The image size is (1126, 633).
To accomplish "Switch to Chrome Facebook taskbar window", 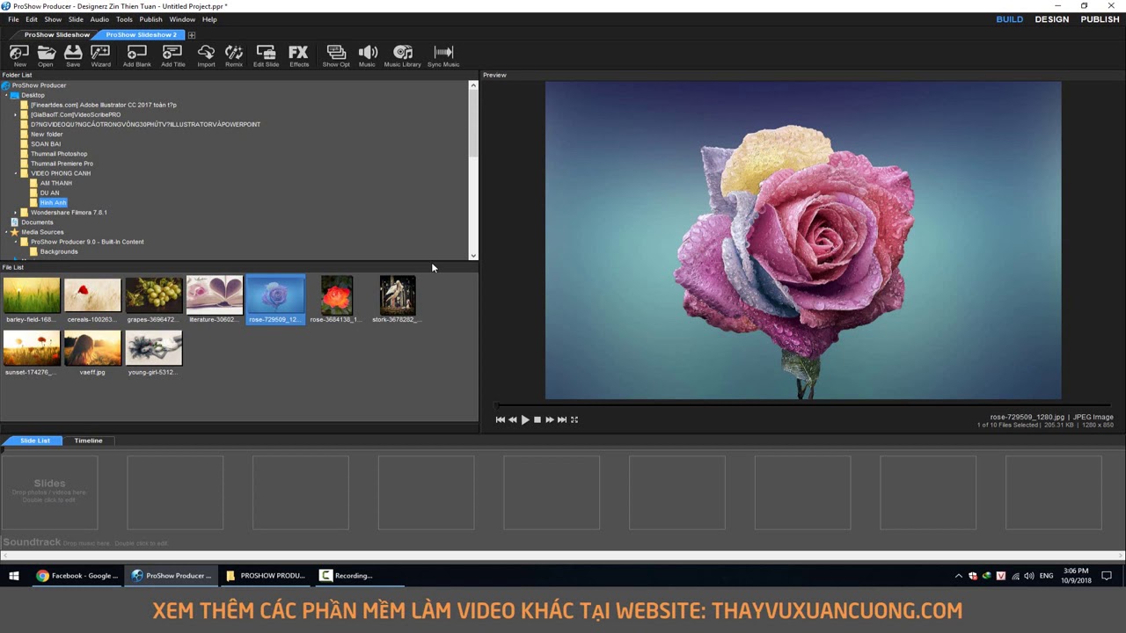I will pyautogui.click(x=77, y=576).
